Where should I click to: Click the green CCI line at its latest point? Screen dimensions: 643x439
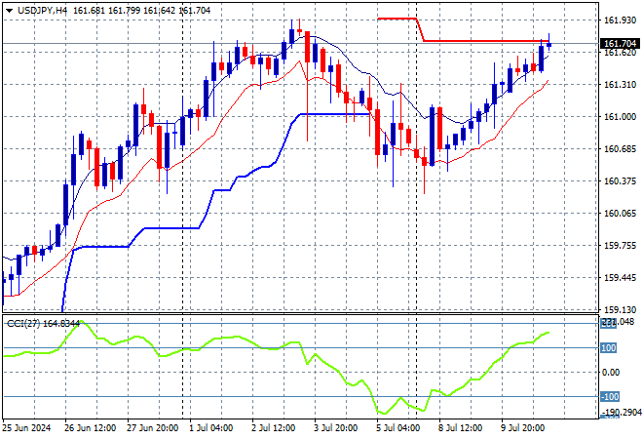pos(548,333)
